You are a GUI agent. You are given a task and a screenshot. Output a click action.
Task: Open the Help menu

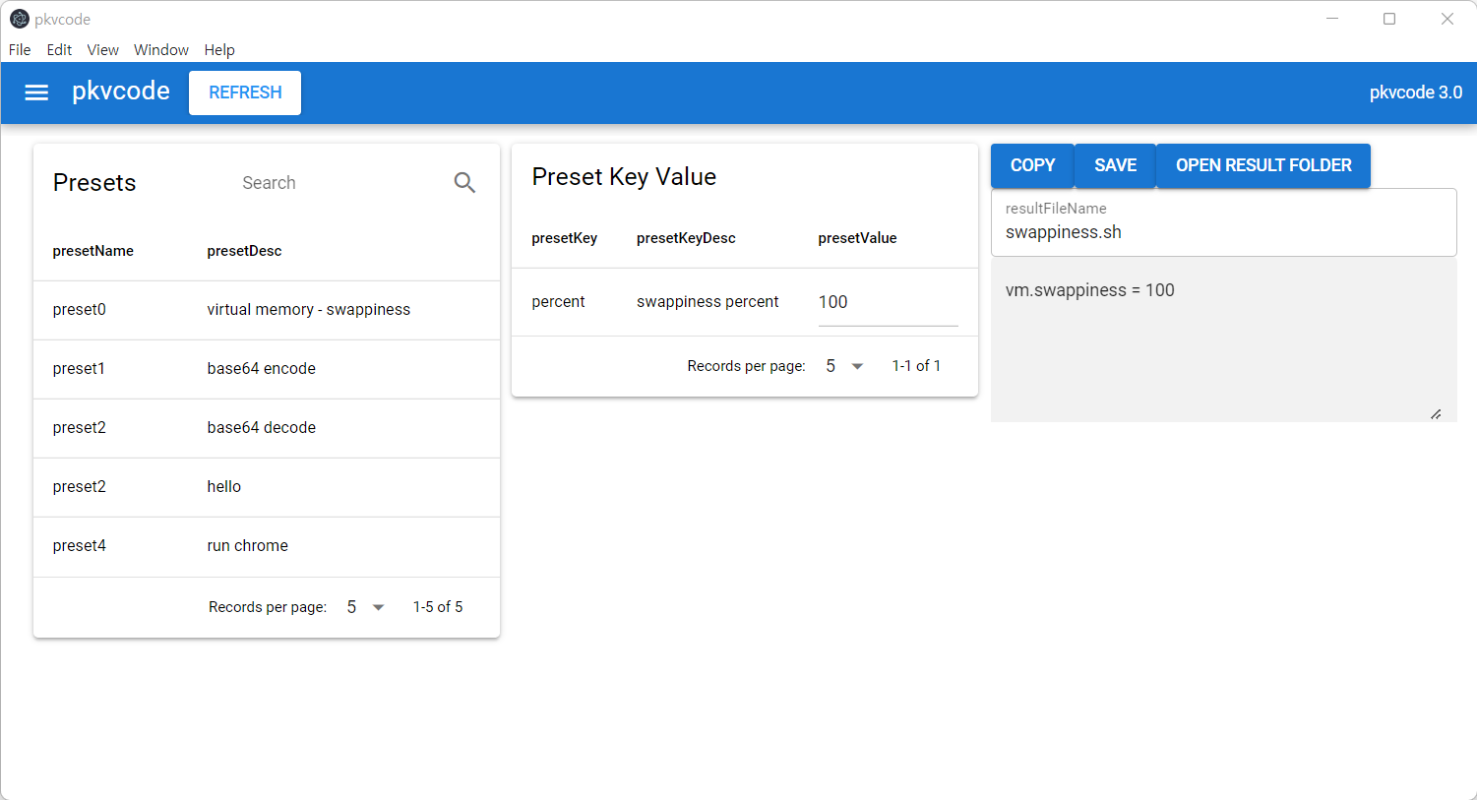pyautogui.click(x=219, y=50)
